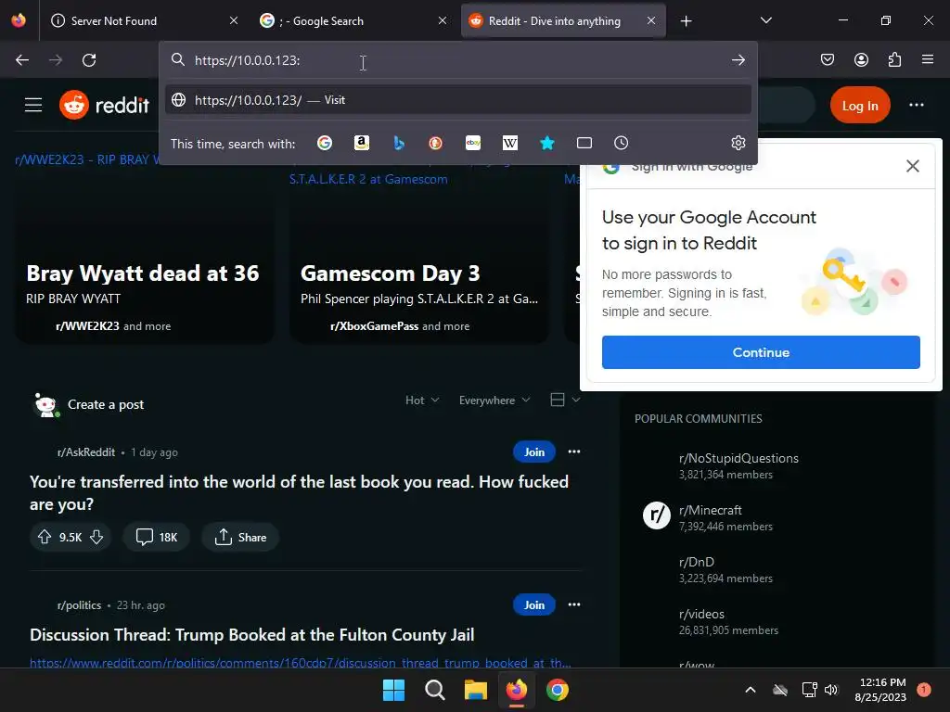Open File Explorer from taskbar
Viewport: 950px width, 712px height.
click(476, 690)
